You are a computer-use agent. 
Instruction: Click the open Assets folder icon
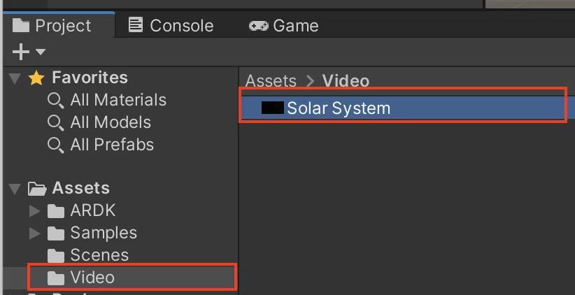[37, 189]
